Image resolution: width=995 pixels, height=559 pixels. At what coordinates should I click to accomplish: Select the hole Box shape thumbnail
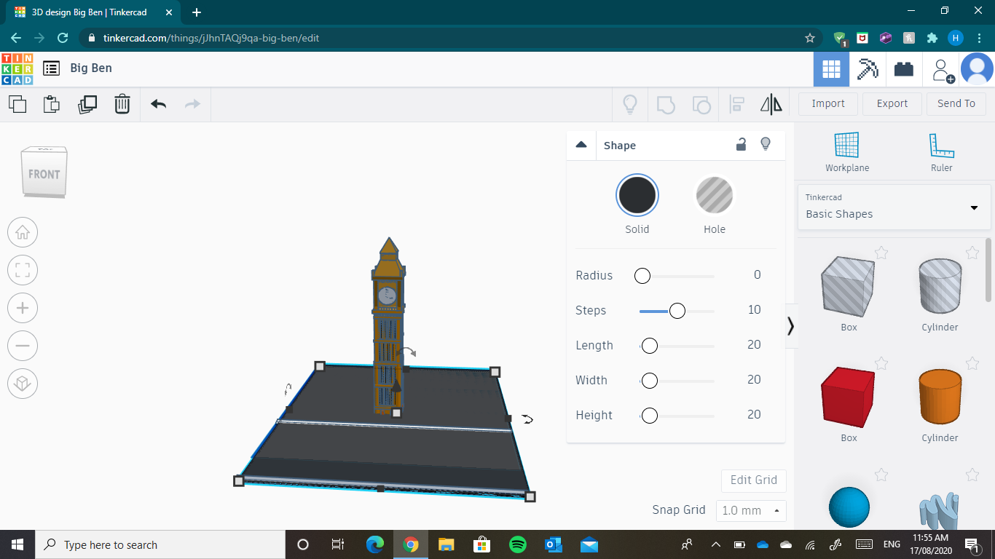point(849,286)
